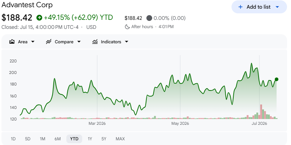Screen dimensions: 291x145
Task: Click the after-hours $188.42 price
Action: 133,18
